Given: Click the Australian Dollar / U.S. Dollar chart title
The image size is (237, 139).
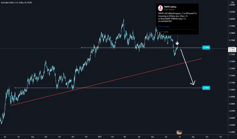Looking at the screenshot, I should coord(16,3).
